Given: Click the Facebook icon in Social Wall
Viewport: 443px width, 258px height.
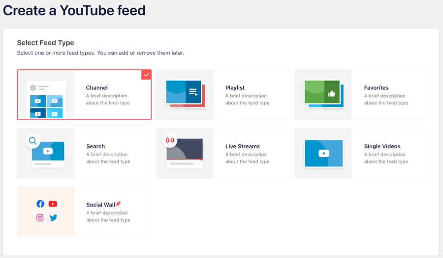Looking at the screenshot, I should coord(40,204).
